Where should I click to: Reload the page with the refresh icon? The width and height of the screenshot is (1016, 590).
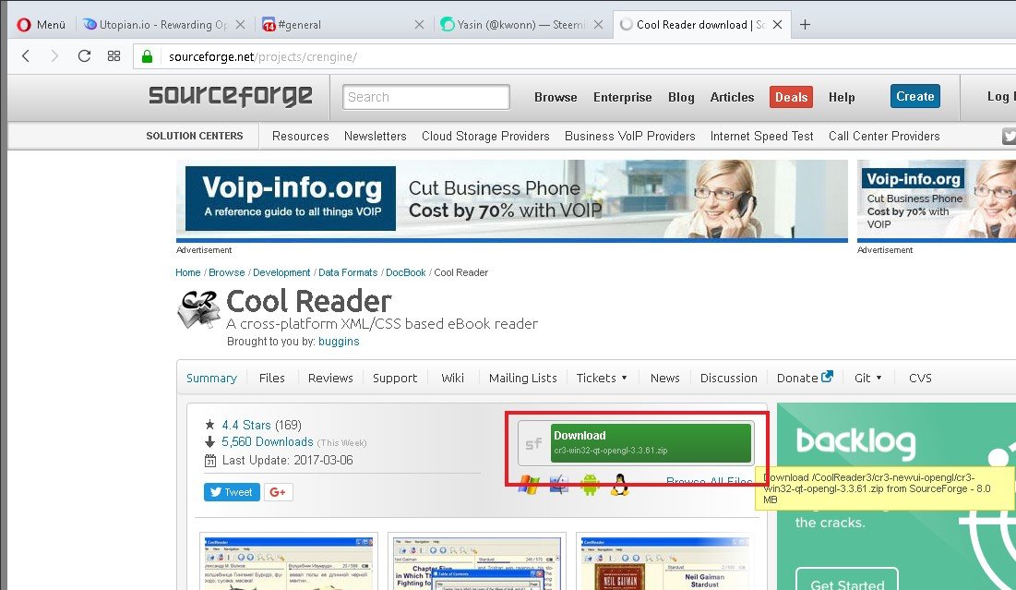(84, 56)
